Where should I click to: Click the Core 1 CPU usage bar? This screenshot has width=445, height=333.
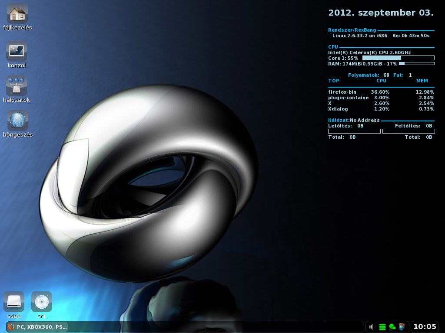click(x=398, y=58)
